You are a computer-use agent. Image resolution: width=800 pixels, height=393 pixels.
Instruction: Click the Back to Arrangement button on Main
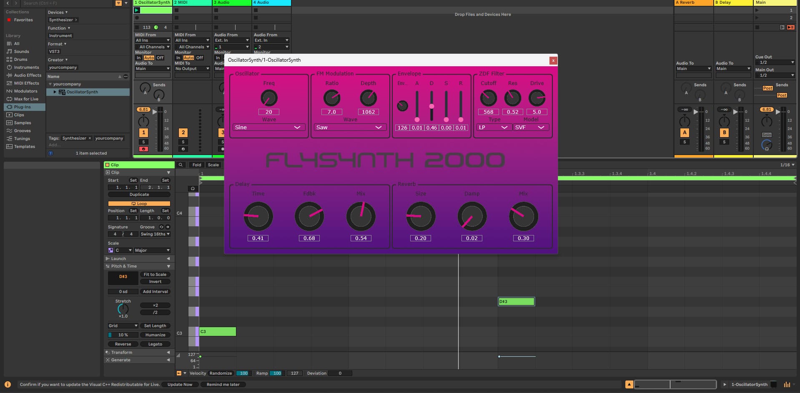coord(790,28)
